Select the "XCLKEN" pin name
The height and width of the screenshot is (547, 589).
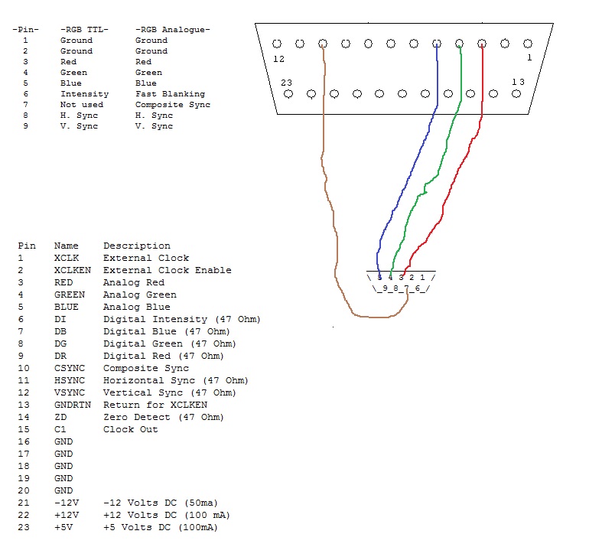click(x=73, y=271)
